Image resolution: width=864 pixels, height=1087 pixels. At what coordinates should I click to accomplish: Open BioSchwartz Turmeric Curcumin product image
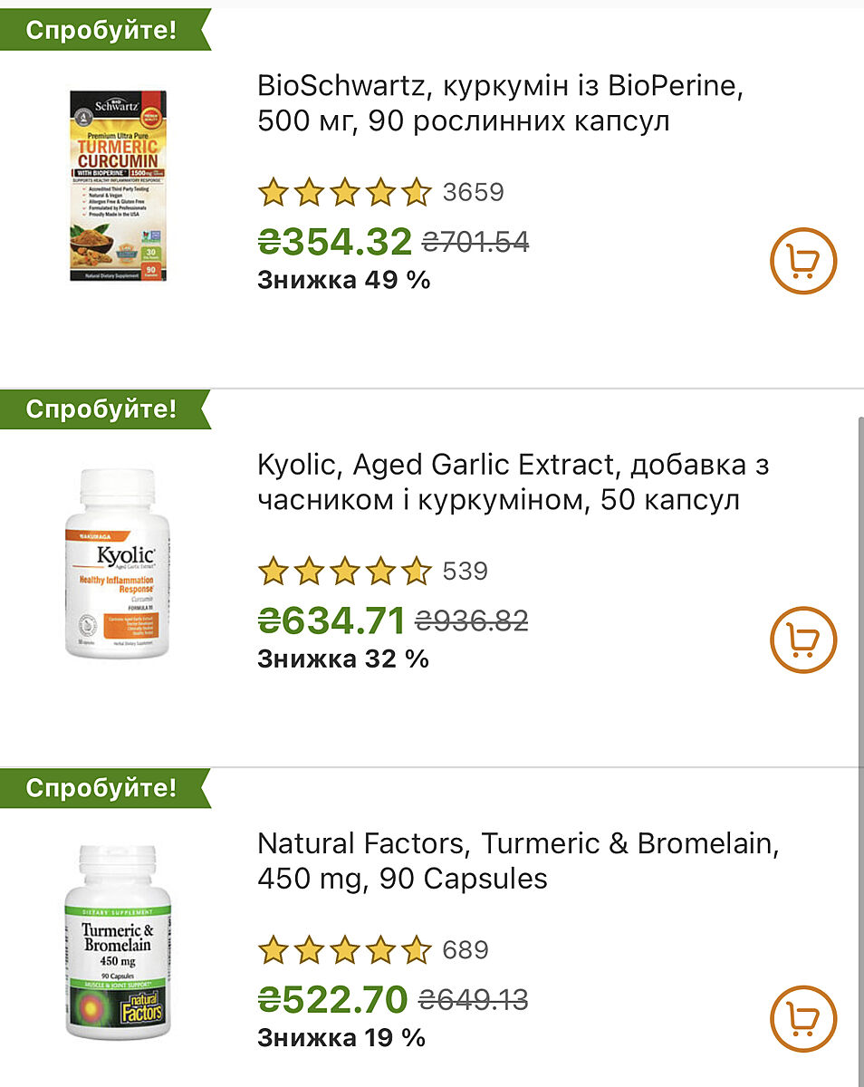point(119,185)
